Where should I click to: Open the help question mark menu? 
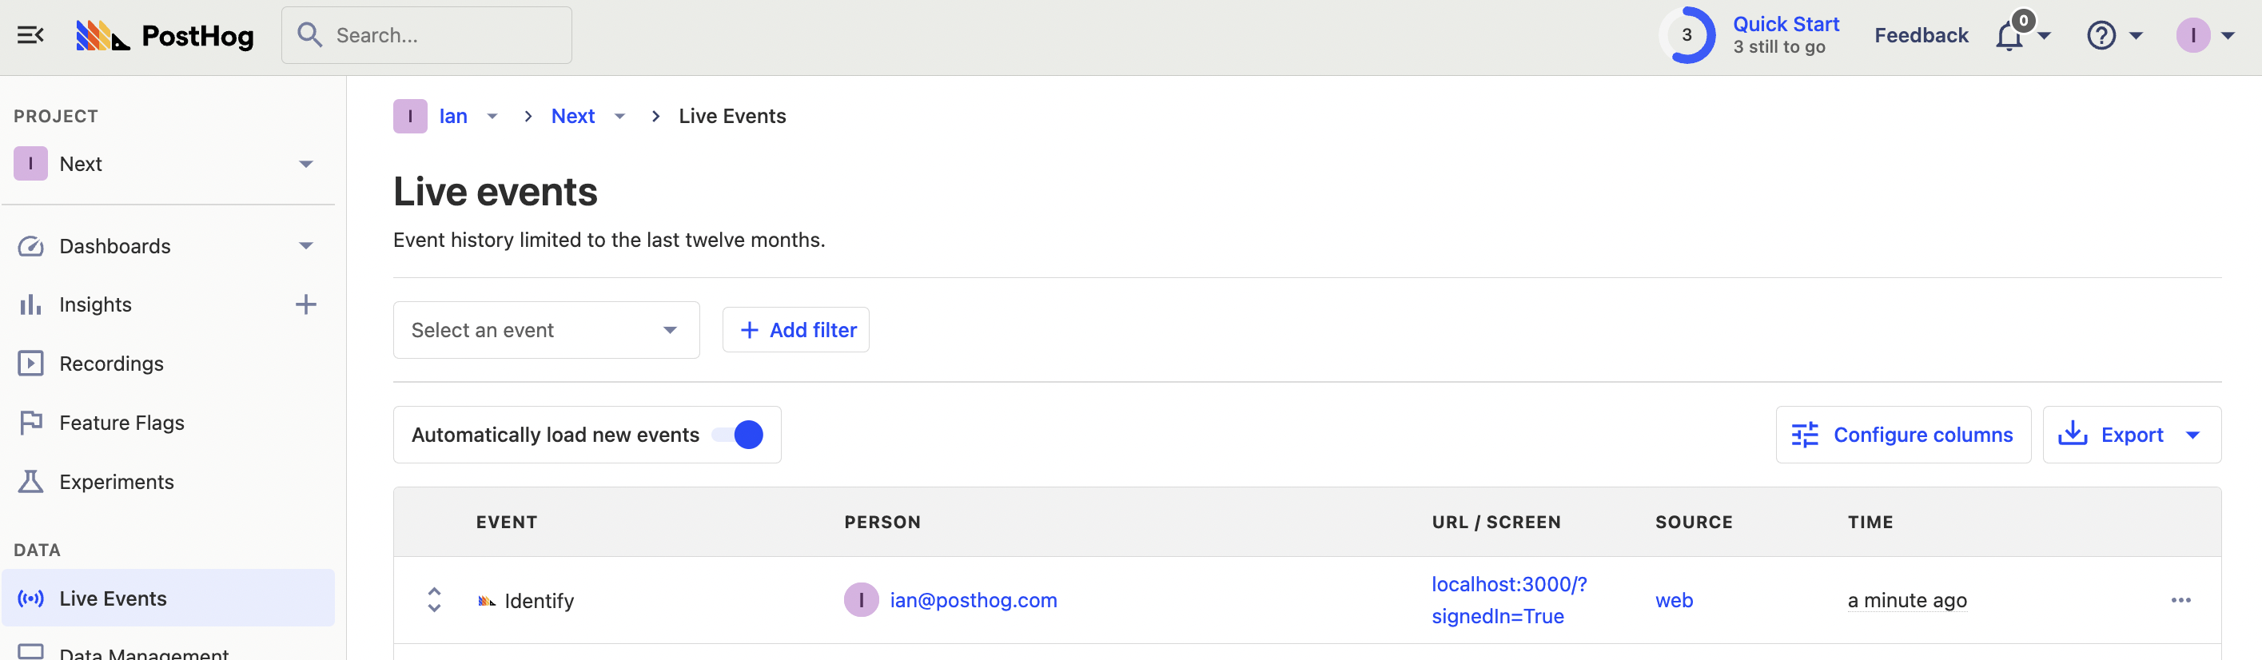pyautogui.click(x=2101, y=36)
